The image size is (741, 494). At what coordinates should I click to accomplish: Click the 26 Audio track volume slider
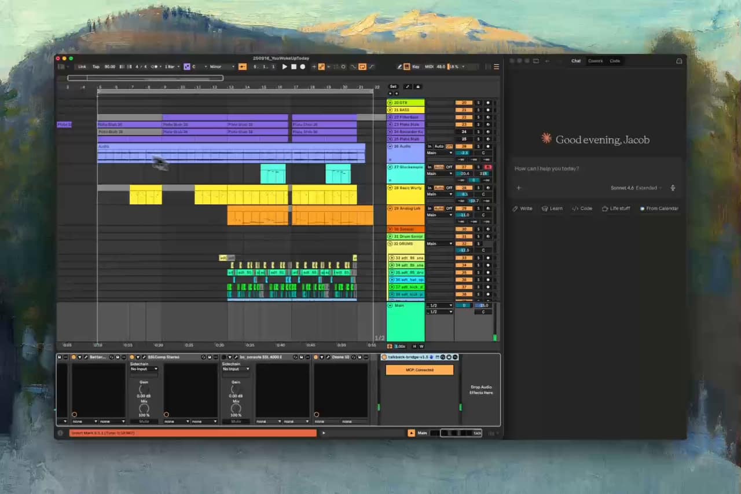[464, 153]
